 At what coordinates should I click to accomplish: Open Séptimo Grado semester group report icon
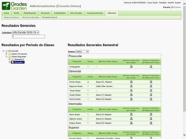click(x=131, y=119)
